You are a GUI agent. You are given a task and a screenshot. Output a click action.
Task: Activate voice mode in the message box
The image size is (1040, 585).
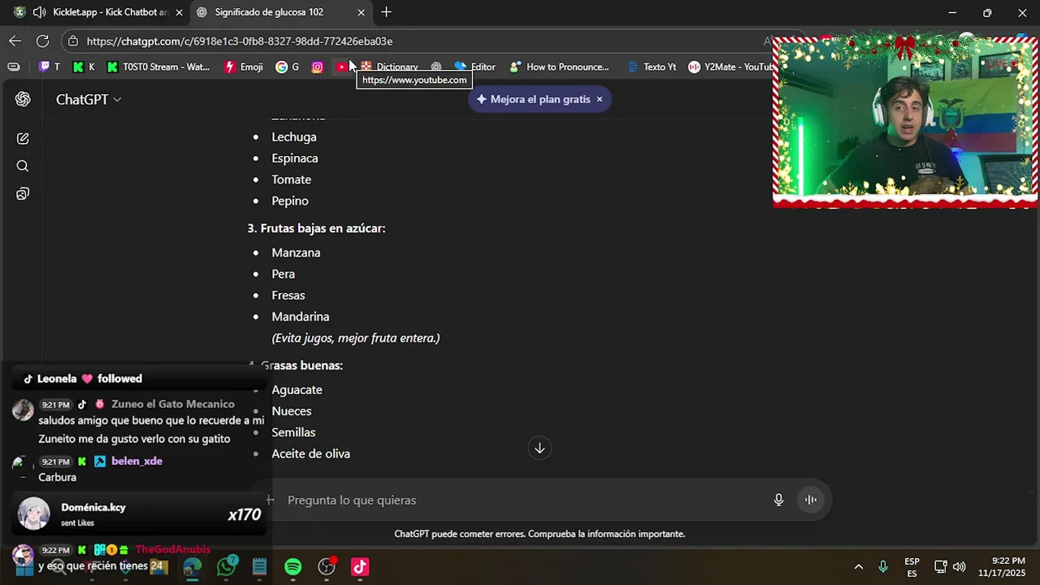point(810,500)
